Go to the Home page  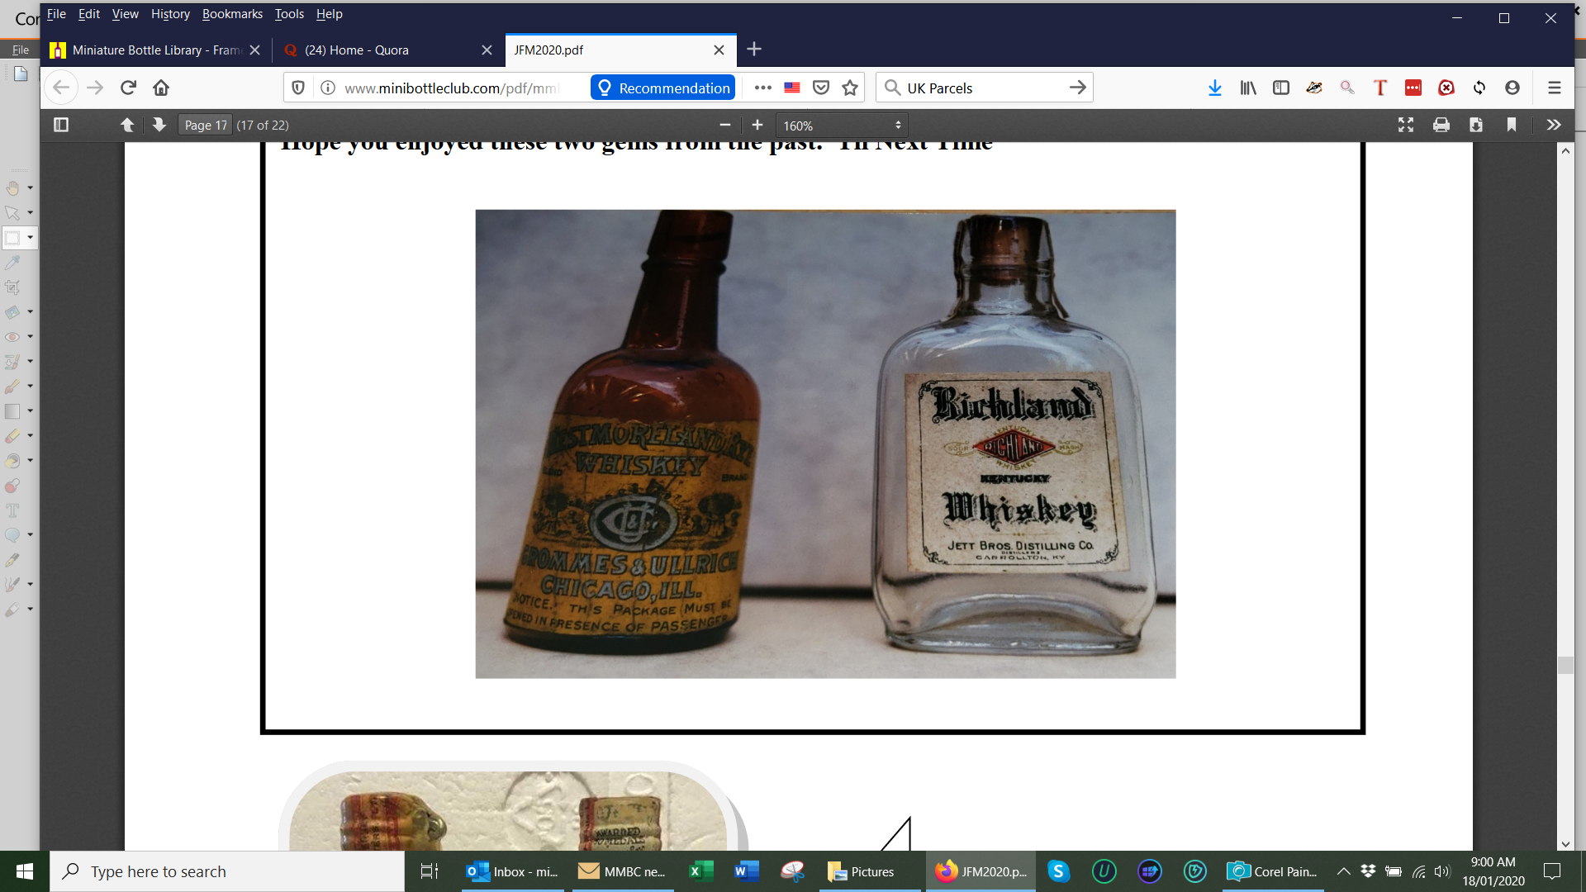(x=161, y=88)
